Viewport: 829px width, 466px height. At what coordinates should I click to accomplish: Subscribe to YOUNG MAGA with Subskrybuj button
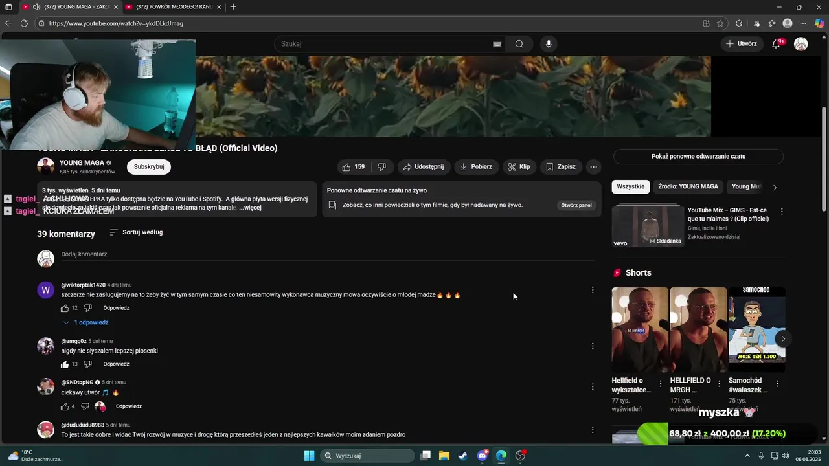tap(149, 167)
